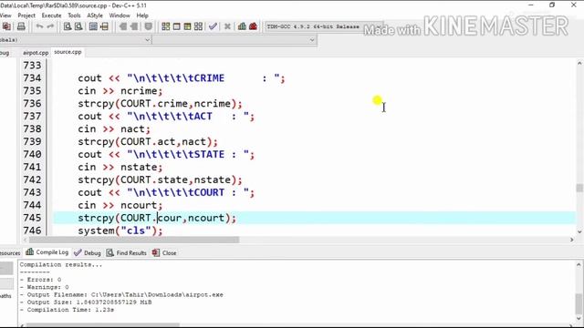The image size is (584, 328).
Task: Switch to the Debug bottom panel tab
Action: [88, 253]
